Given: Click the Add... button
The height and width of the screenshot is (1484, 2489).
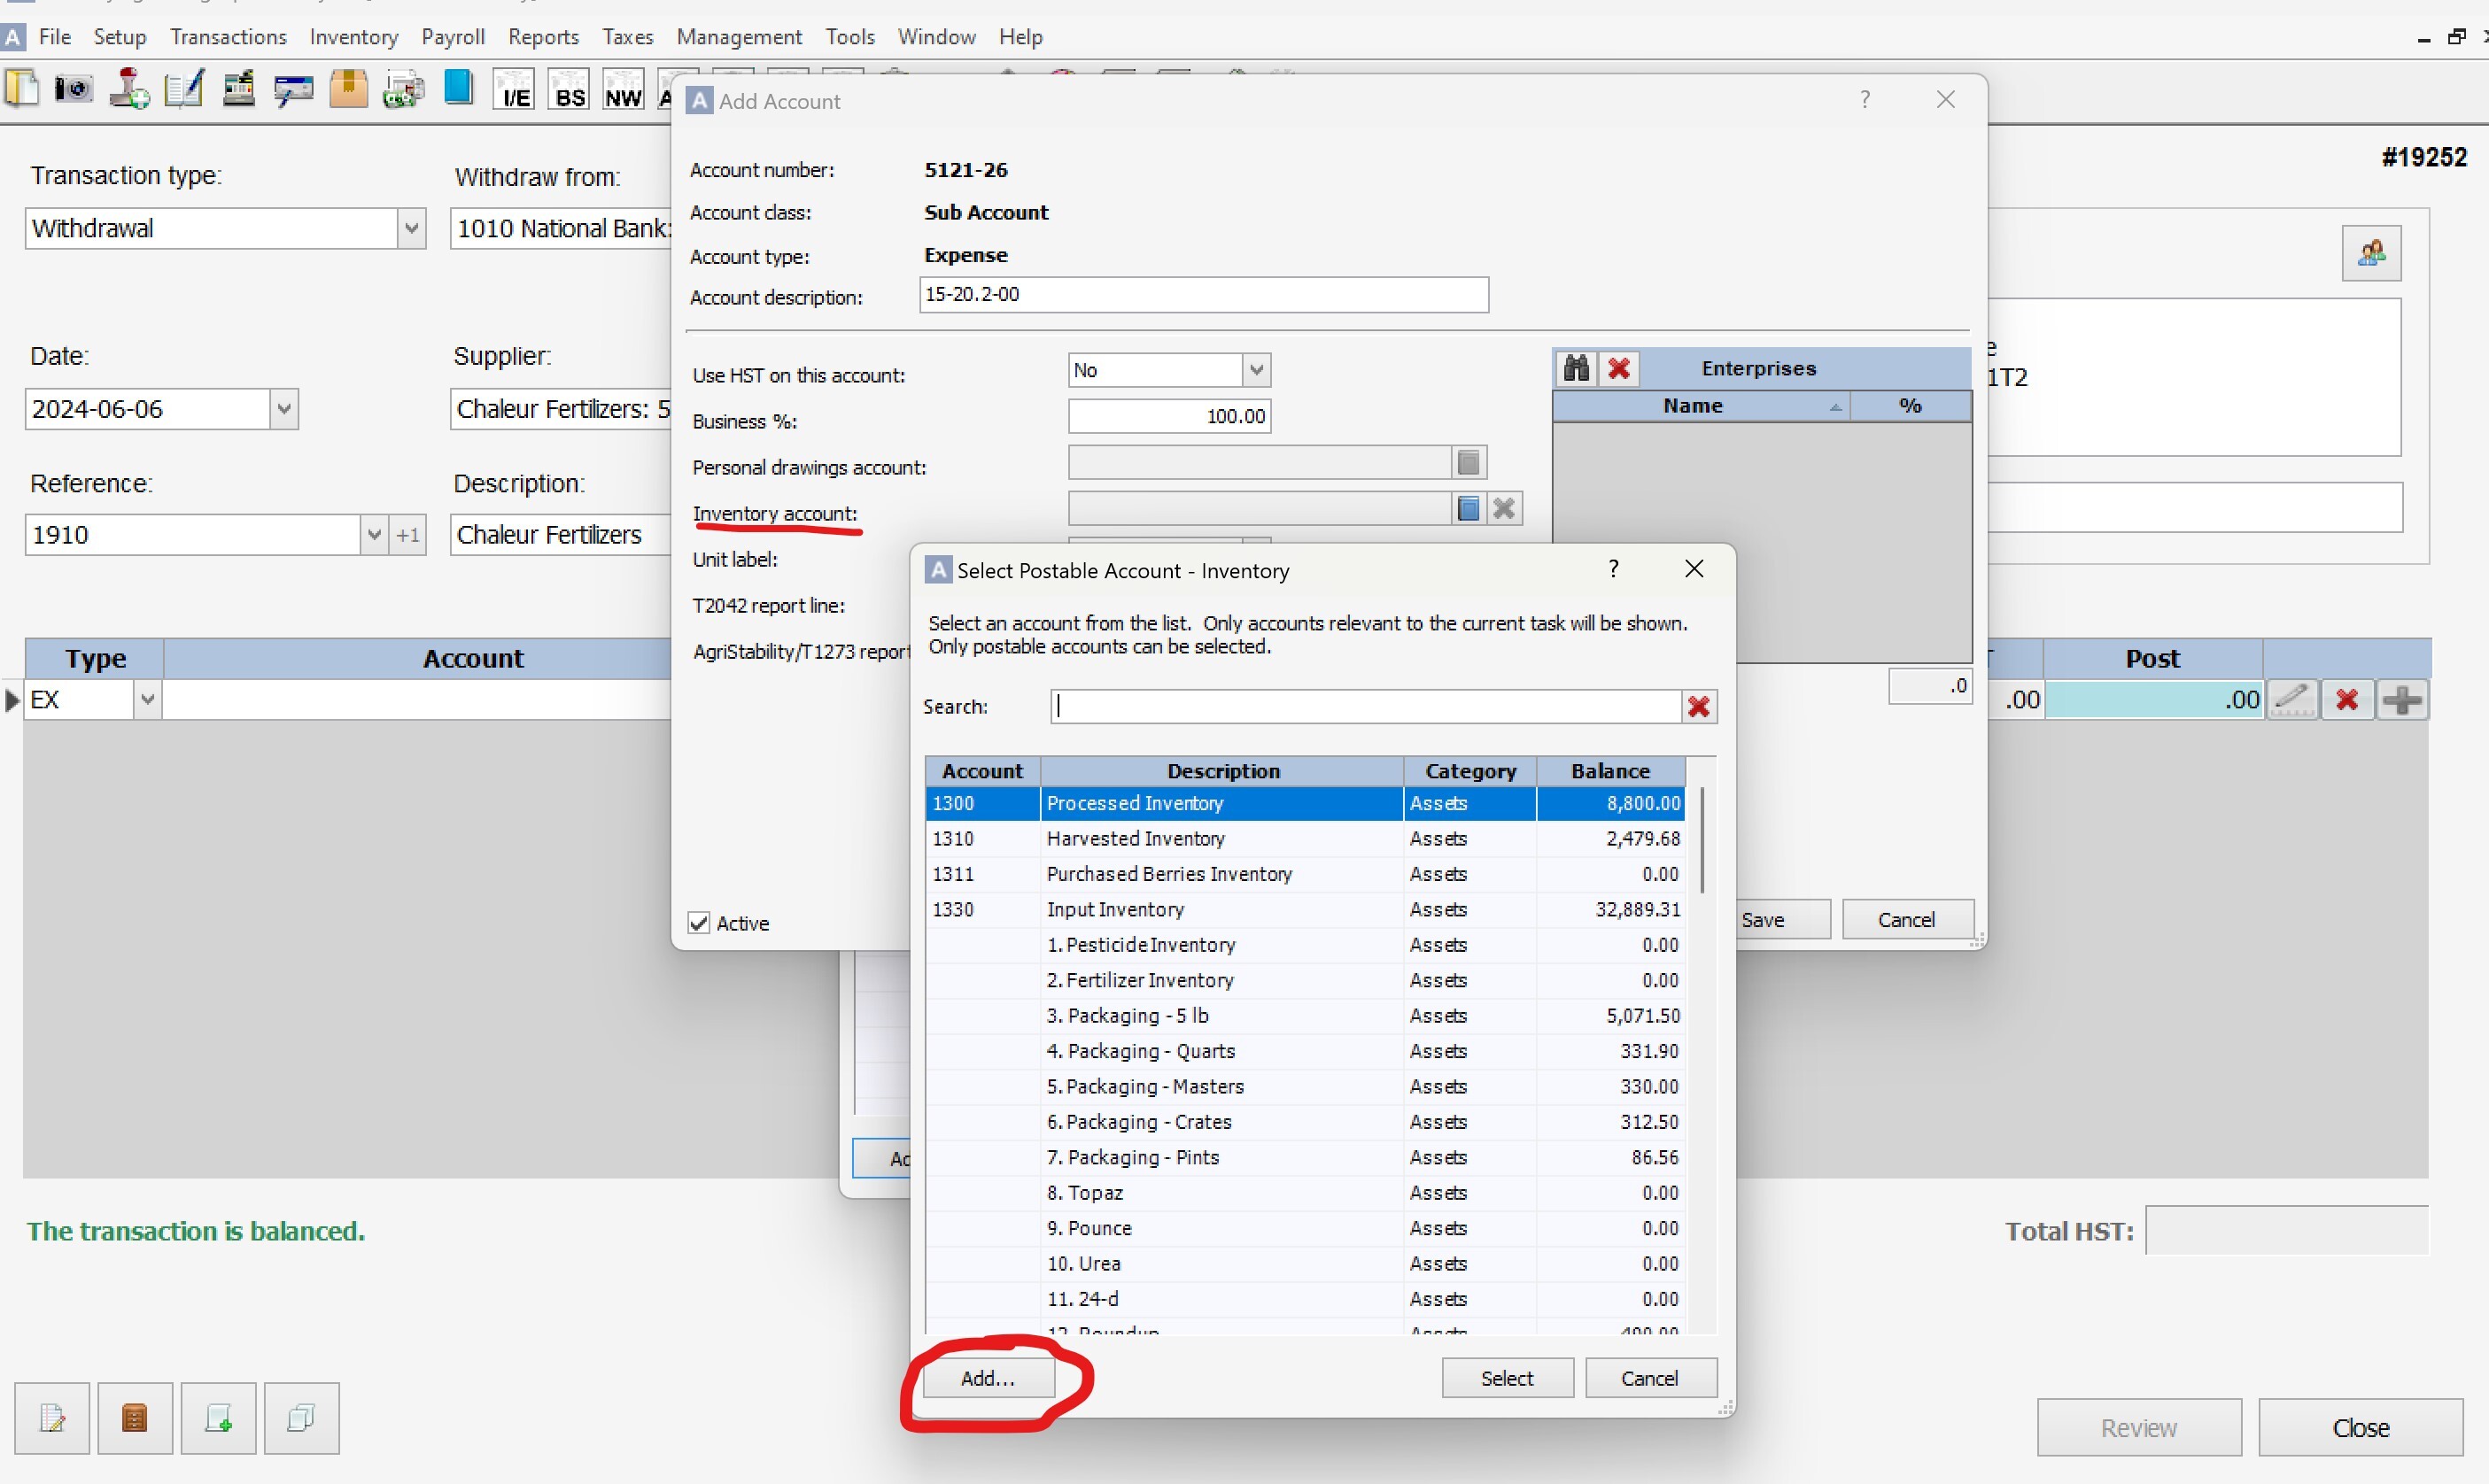Looking at the screenshot, I should tap(988, 1378).
